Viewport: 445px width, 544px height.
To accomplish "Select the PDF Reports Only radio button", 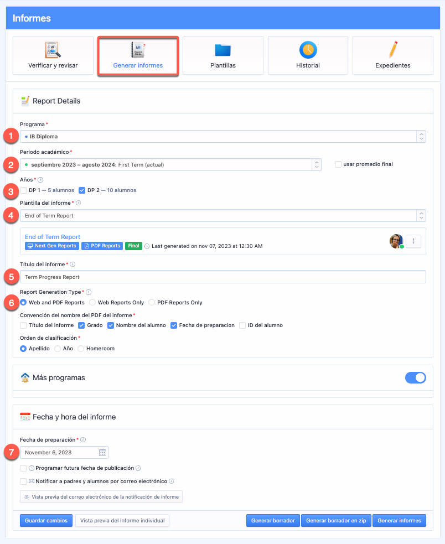I will pyautogui.click(x=152, y=303).
